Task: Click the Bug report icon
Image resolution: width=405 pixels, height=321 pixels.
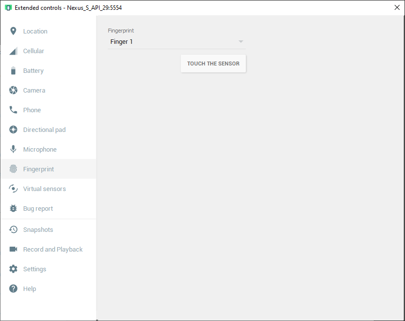Action: 13,209
